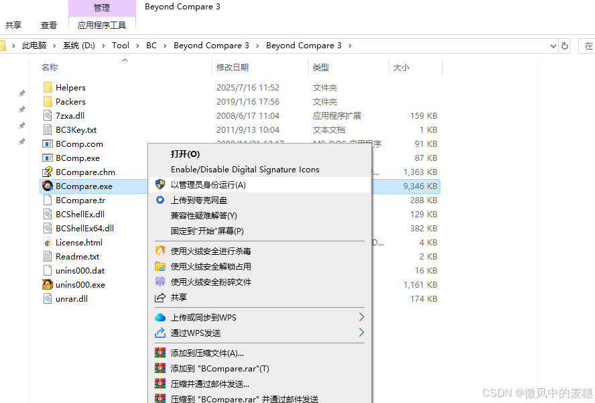The width and height of the screenshot is (595, 403).
Task: Open the 共享 ribbon tab
Action: [13, 25]
